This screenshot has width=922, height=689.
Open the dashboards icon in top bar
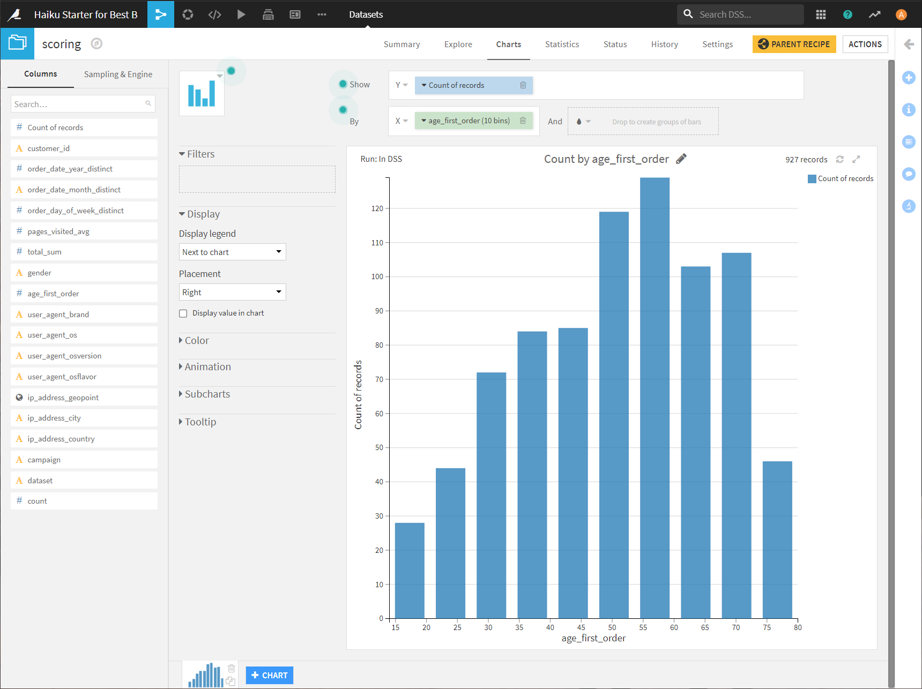coord(295,14)
